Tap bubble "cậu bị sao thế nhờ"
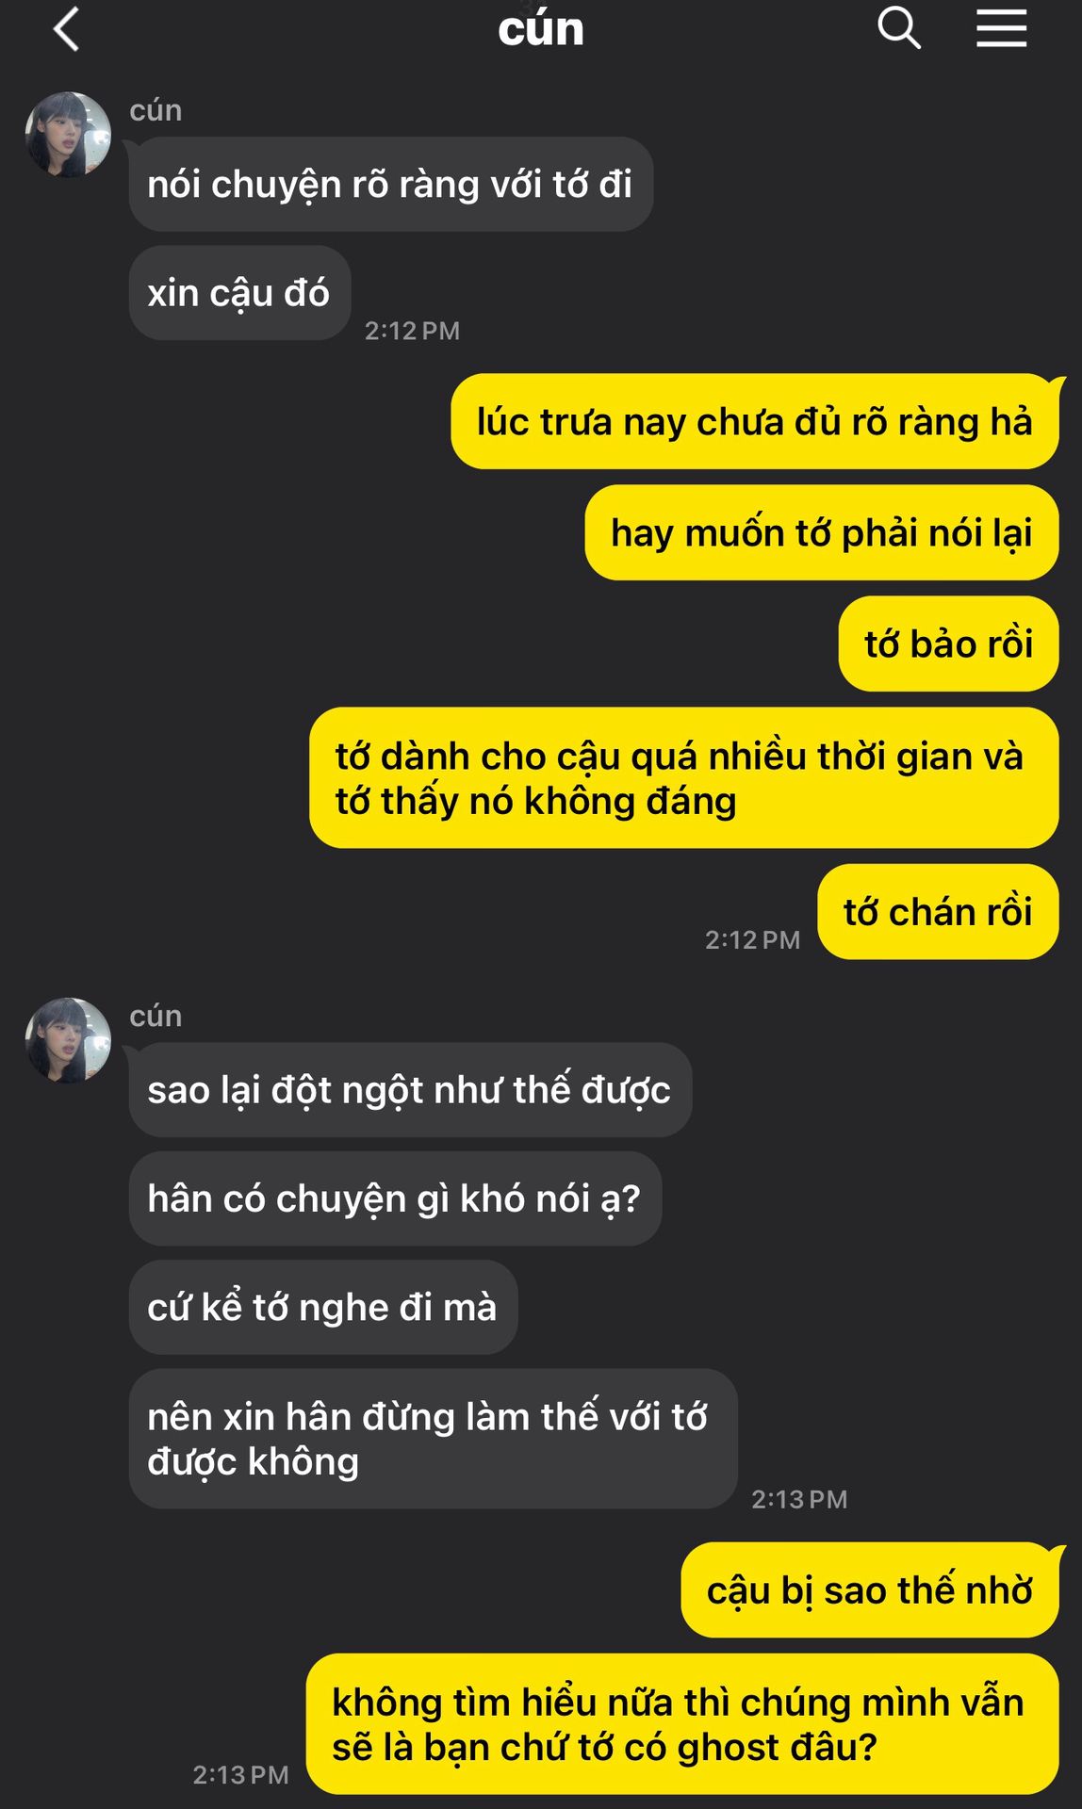This screenshot has height=1809, width=1082. coord(870,1590)
